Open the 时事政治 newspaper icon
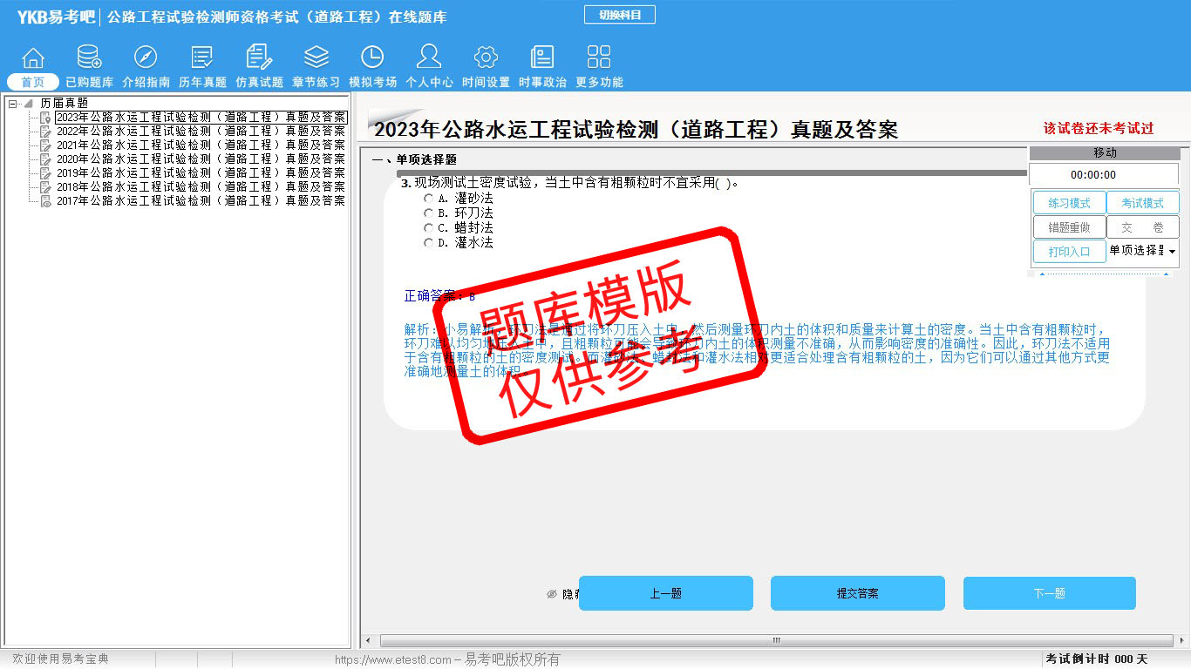Viewport: 1191px width, 669px height. click(542, 57)
